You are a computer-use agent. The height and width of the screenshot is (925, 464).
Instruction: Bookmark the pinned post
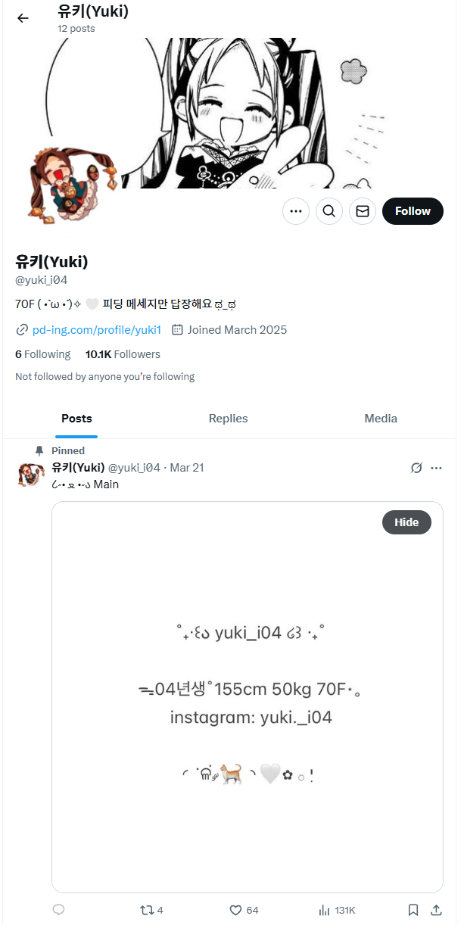(x=413, y=910)
